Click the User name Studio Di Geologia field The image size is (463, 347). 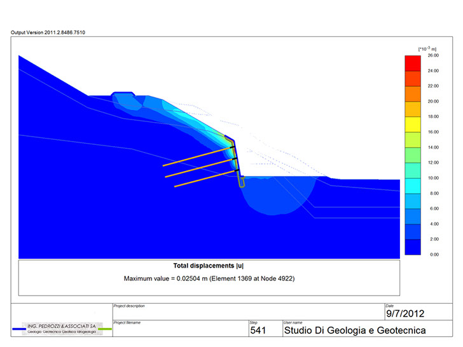[x=354, y=330]
